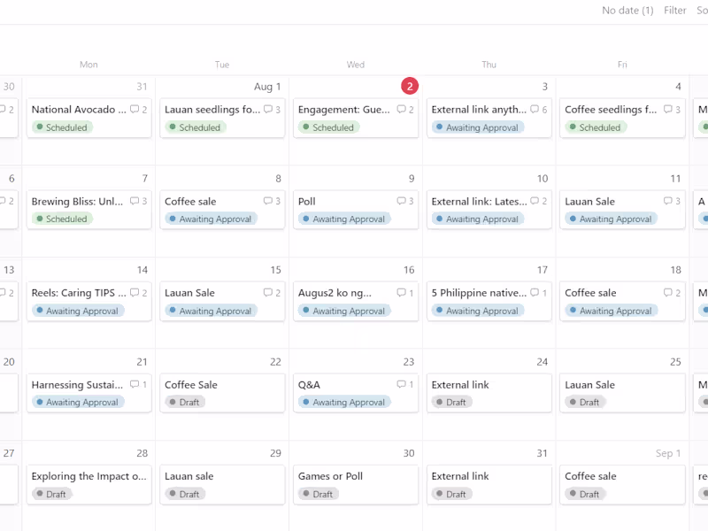Click comment icon on Lauan seedlings card
Viewport: 708px width, 531px height.
[x=268, y=110]
